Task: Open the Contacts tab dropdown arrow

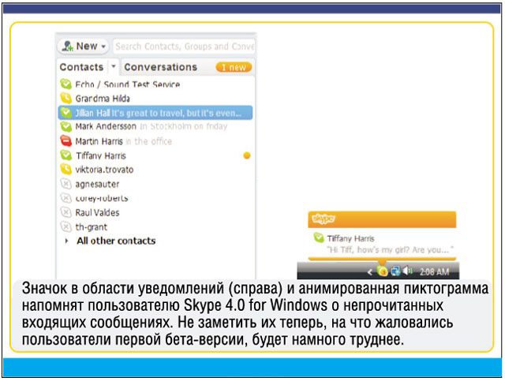Action: pyautogui.click(x=114, y=66)
